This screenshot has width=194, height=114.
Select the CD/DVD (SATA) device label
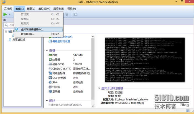click(x=62, y=69)
